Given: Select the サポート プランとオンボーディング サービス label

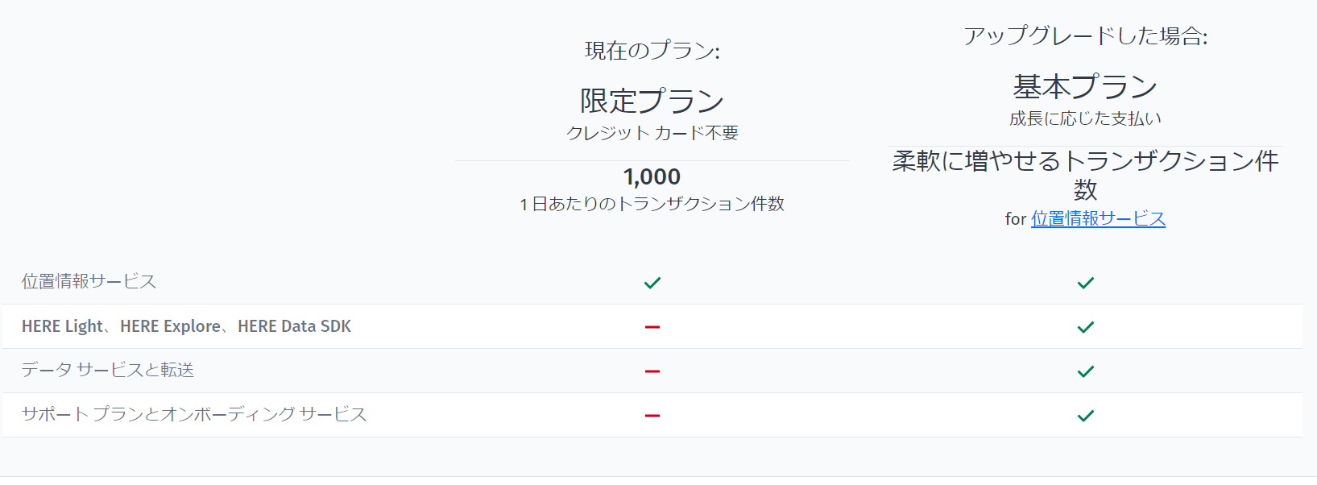Looking at the screenshot, I should 193,414.
